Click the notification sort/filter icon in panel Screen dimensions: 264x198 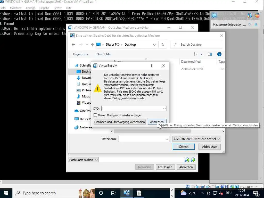pyautogui.click(x=250, y=15)
